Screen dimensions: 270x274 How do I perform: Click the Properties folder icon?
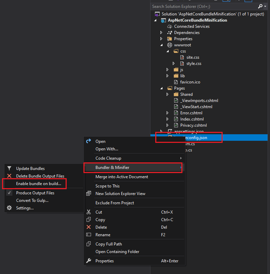(x=169, y=39)
